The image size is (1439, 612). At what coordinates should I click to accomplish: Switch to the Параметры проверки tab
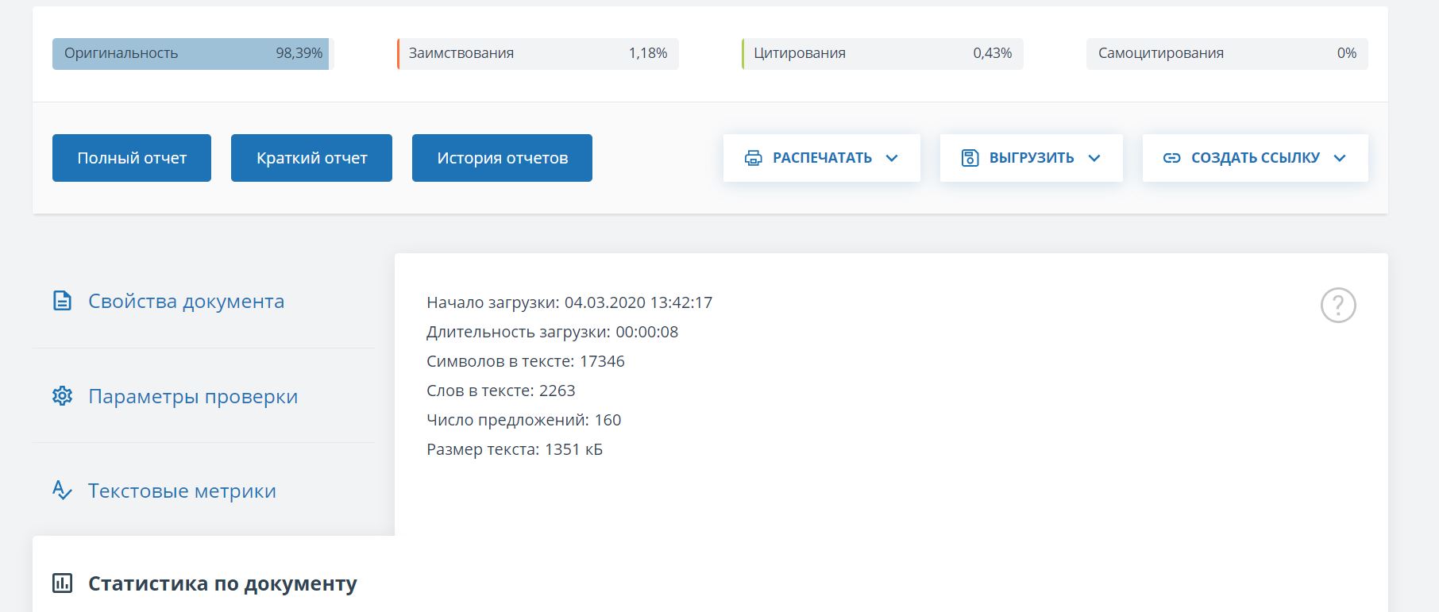point(203,395)
